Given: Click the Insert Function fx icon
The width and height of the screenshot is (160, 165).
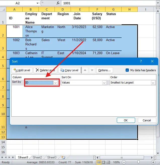Looking at the screenshot, I should (58, 3).
